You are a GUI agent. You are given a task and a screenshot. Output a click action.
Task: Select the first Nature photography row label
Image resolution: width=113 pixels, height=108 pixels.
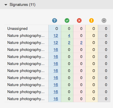click(x=26, y=36)
